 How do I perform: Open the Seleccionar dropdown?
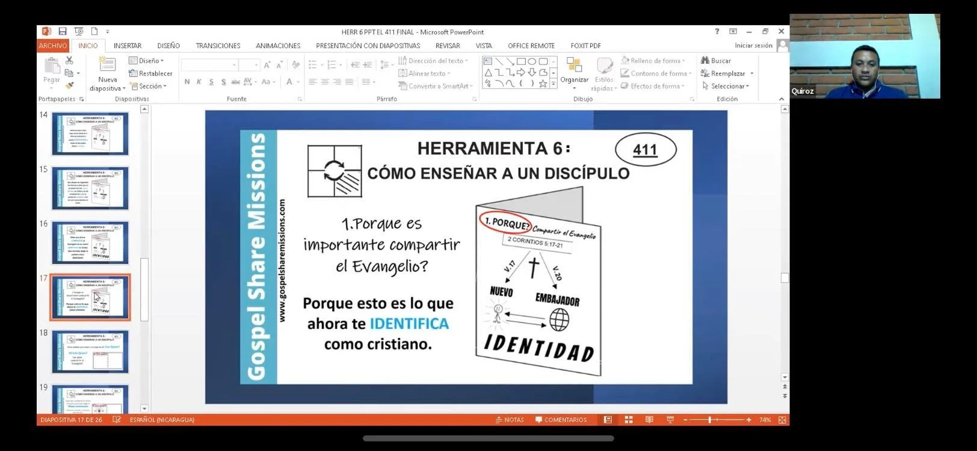(726, 86)
